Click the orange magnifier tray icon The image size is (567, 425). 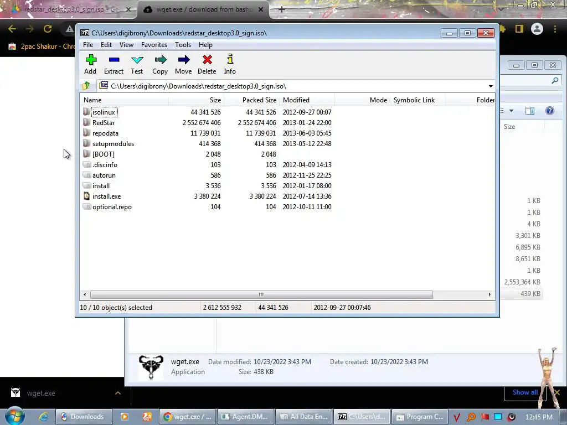pyautogui.click(x=471, y=417)
